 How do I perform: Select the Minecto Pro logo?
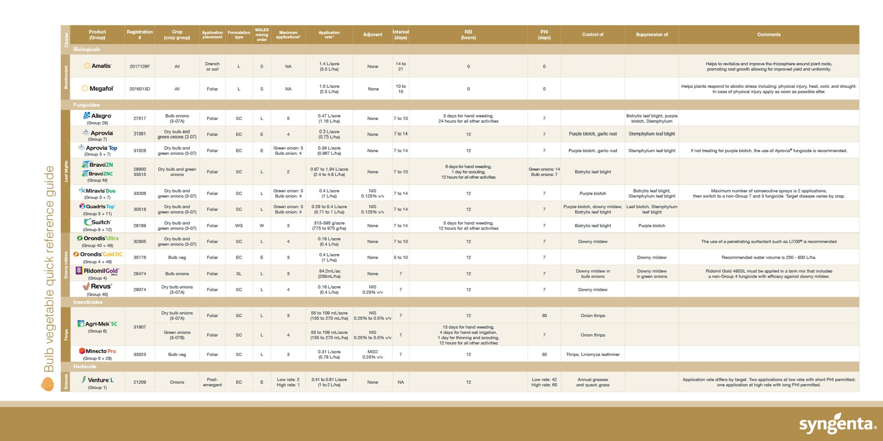(x=97, y=351)
